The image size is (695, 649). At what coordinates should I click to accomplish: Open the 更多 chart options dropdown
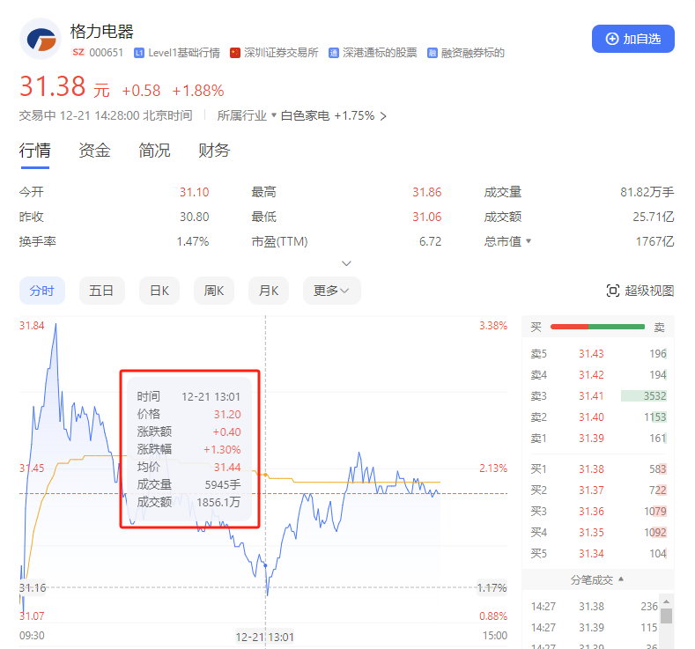331,291
